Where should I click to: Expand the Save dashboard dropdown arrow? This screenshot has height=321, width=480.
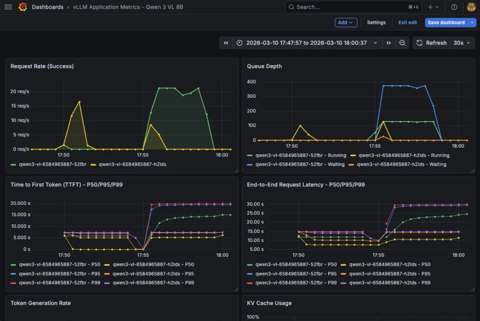point(473,22)
